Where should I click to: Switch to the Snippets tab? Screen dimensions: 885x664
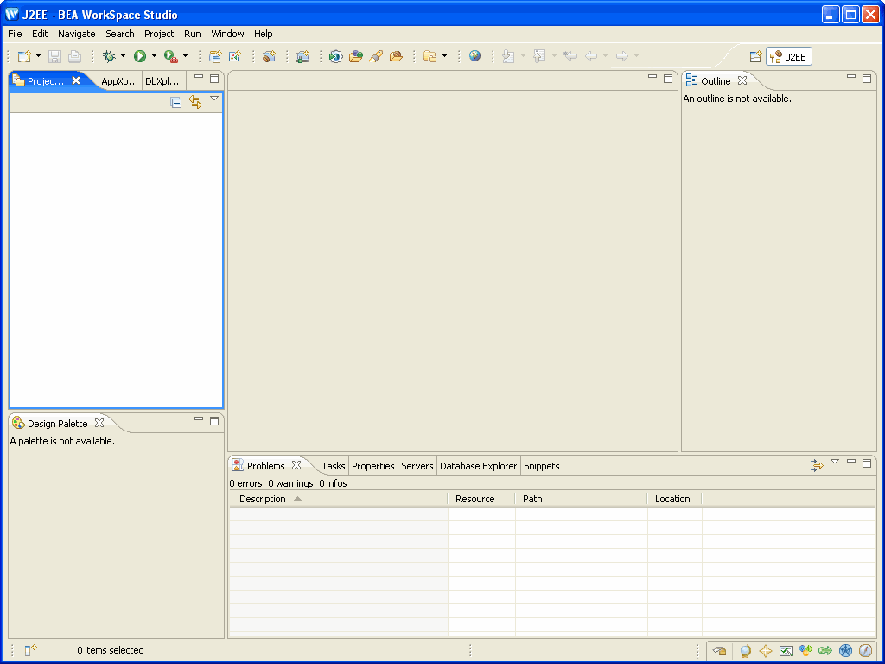pos(542,466)
